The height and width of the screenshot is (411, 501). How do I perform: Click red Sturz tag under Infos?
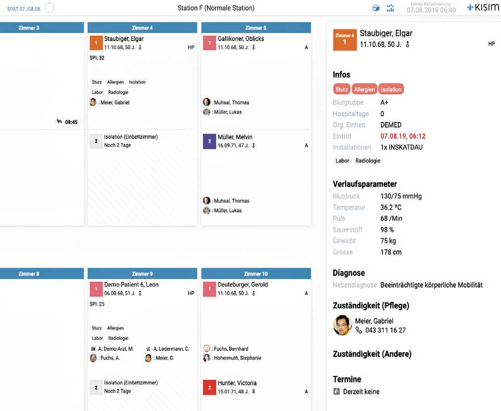342,89
